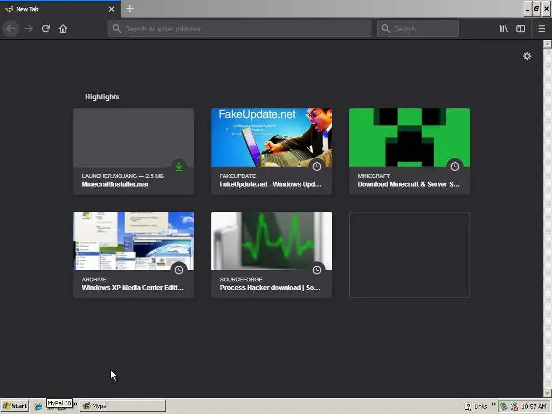Click history clock icon on SourceForge card
Viewport: 552px width, 414px height.
pyautogui.click(x=317, y=270)
